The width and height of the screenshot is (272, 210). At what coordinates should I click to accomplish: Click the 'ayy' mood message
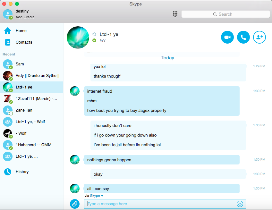click(x=102, y=40)
